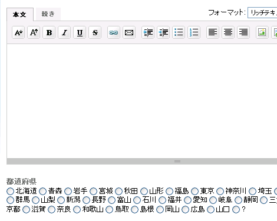Align text to the left
Viewport: 277px width, 221px height.
tap(213, 32)
